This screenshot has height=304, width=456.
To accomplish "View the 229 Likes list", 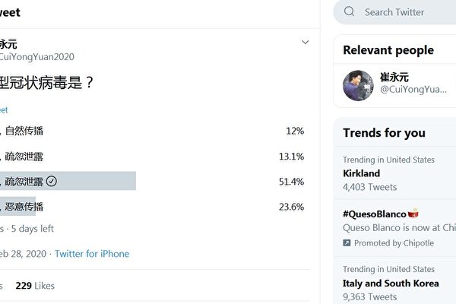I will 35,286.
